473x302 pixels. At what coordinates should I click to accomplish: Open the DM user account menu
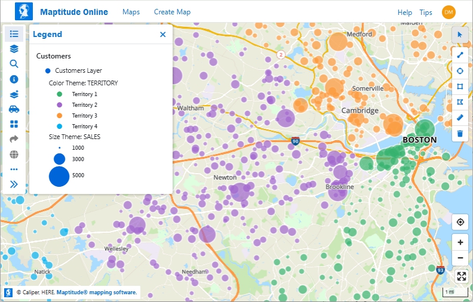pyautogui.click(x=449, y=12)
